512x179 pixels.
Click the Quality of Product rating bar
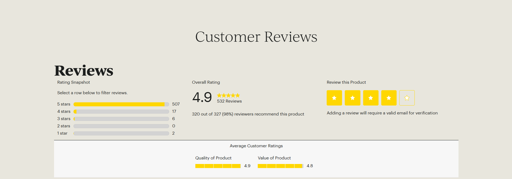tap(218, 166)
